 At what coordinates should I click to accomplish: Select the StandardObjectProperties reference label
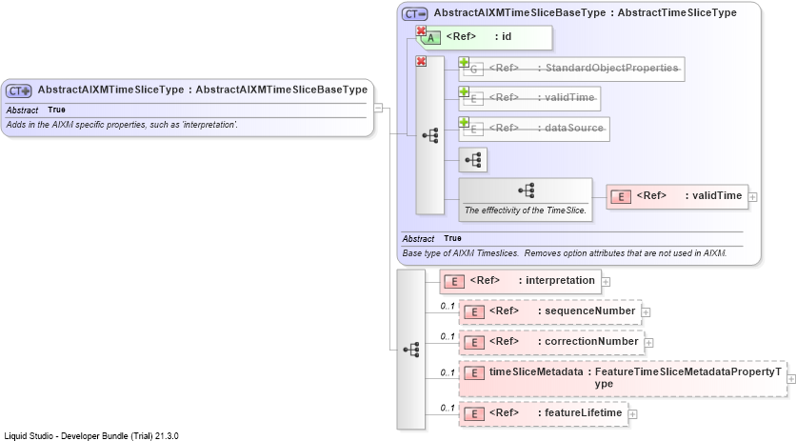(x=608, y=68)
